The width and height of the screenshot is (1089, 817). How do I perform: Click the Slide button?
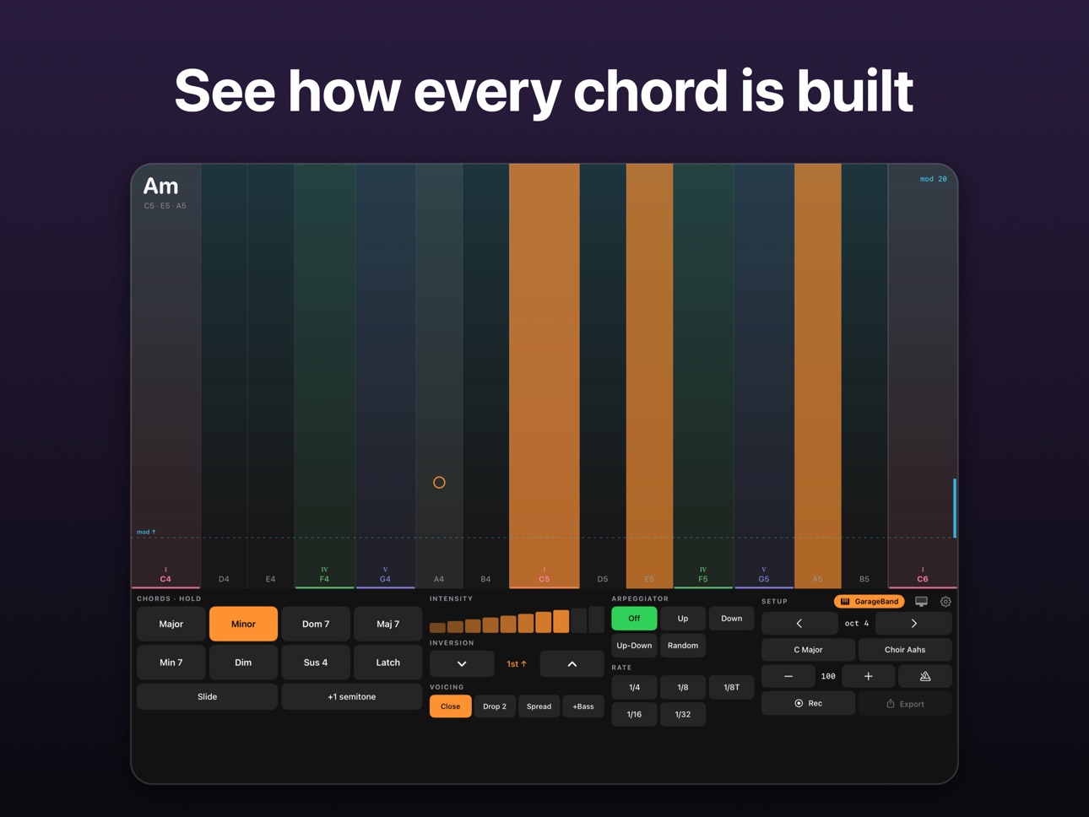tap(208, 697)
